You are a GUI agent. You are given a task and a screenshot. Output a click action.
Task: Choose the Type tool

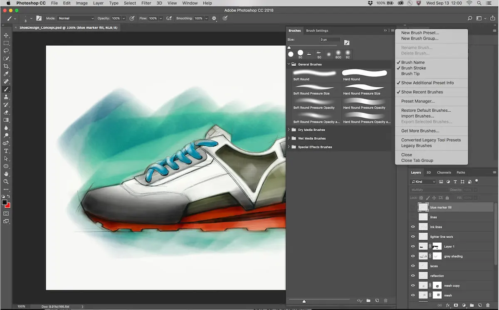click(6, 151)
